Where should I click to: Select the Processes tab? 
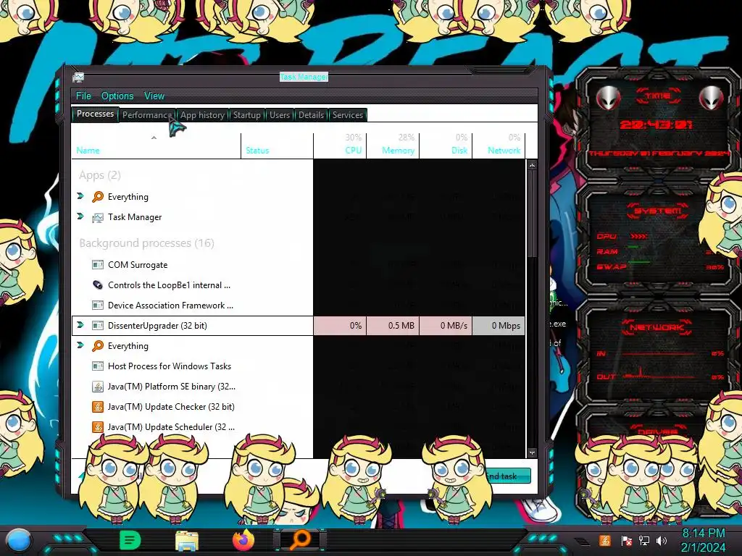coord(95,114)
